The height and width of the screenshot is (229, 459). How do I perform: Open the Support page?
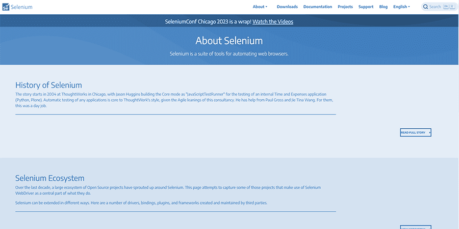pyautogui.click(x=366, y=7)
